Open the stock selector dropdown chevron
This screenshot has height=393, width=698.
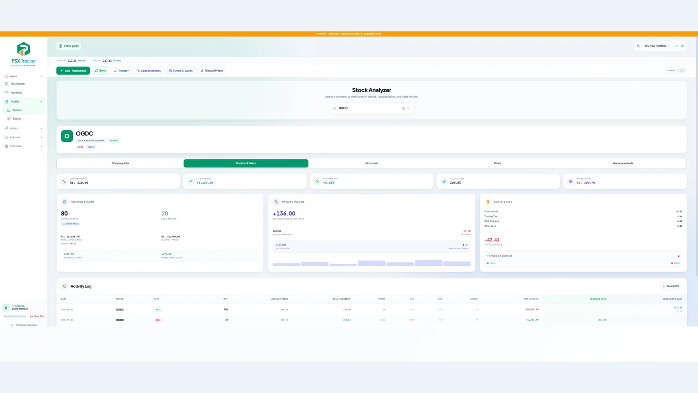[408, 108]
